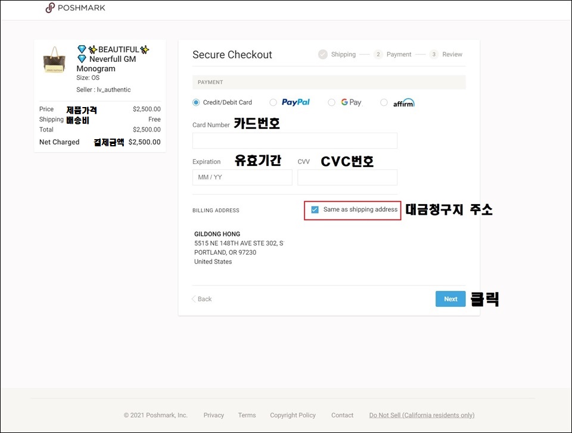Viewport: 572px width, 433px height.
Task: Click the Size: OS text
Action: (88, 77)
